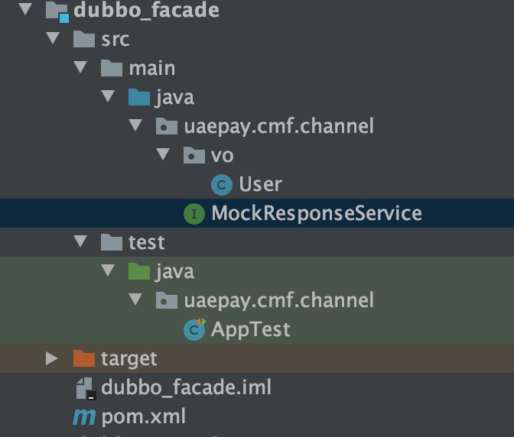Click the User class icon
This screenshot has width=514, height=437.
pyautogui.click(x=222, y=184)
